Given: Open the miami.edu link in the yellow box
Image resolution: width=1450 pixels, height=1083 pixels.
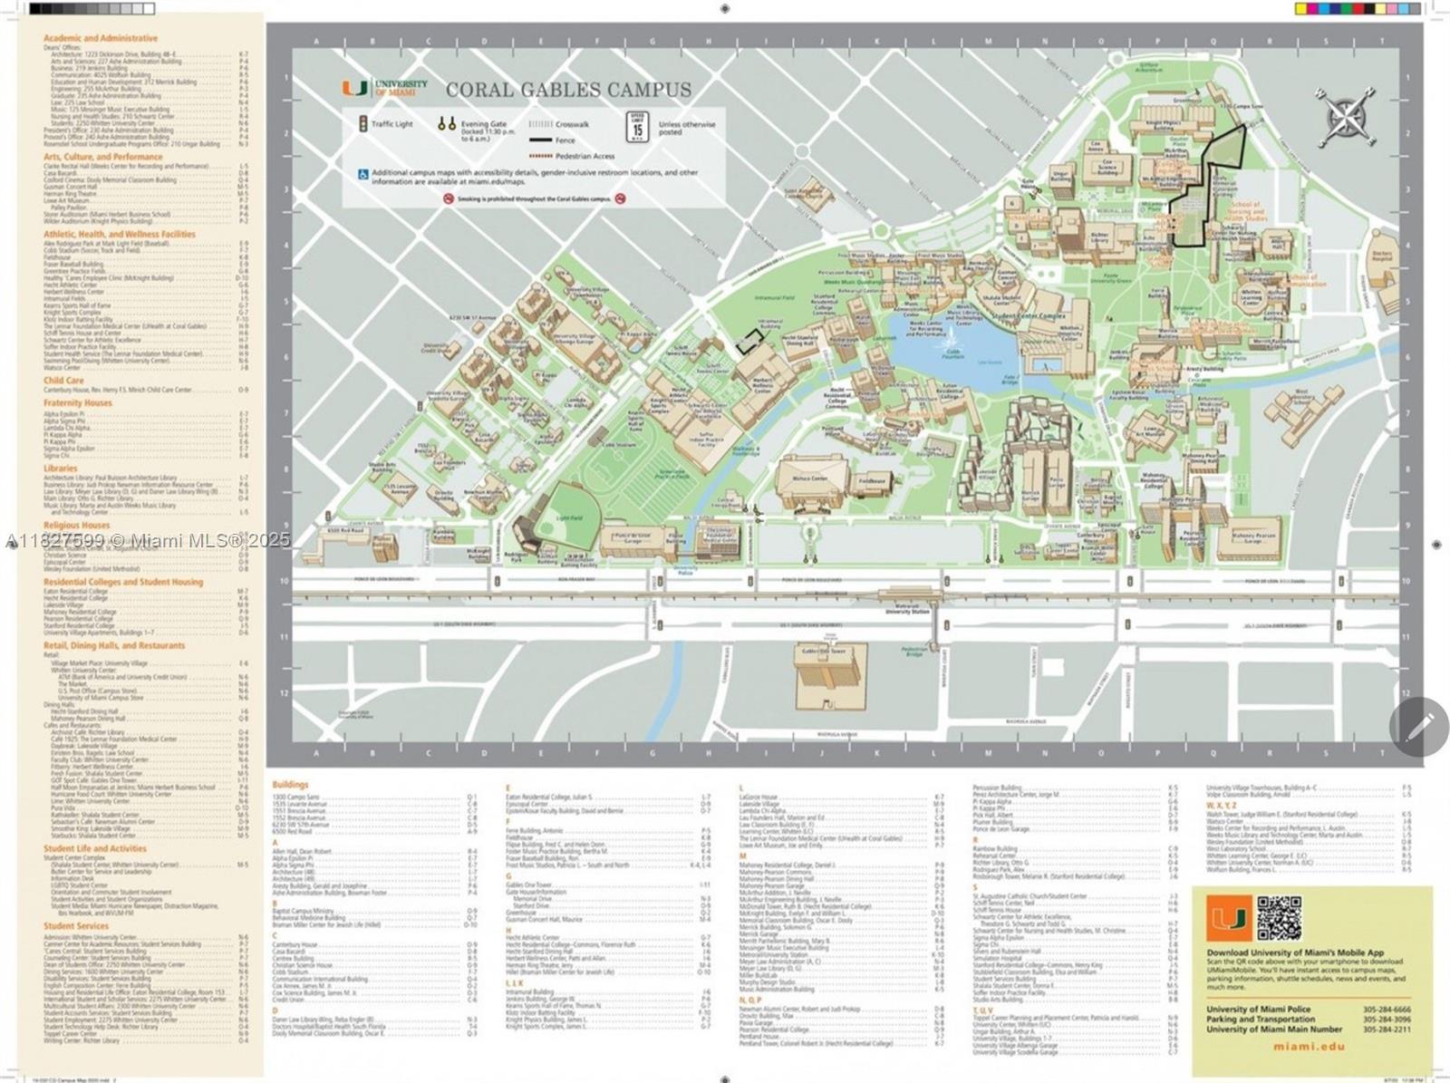Looking at the screenshot, I should coord(1309,1046).
